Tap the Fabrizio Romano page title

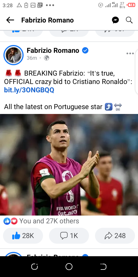47,20
